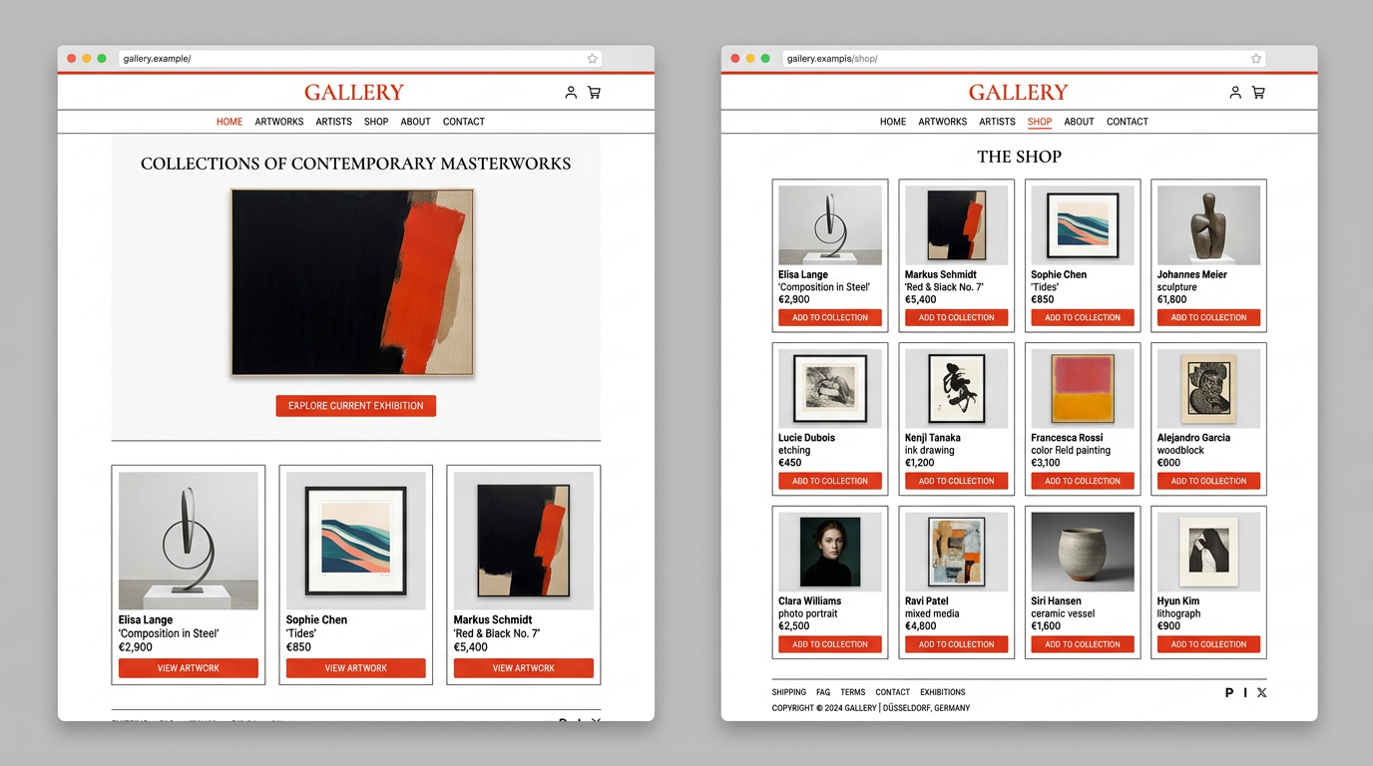Select ARTISTS in the shop page navigation
The width and height of the screenshot is (1373, 766).
coord(997,122)
